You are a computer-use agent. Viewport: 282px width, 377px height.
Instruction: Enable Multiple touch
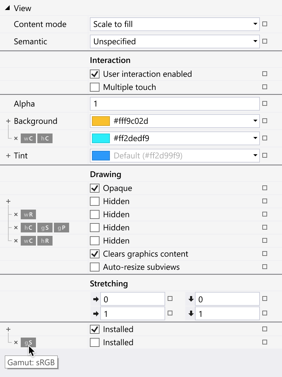[94, 87]
